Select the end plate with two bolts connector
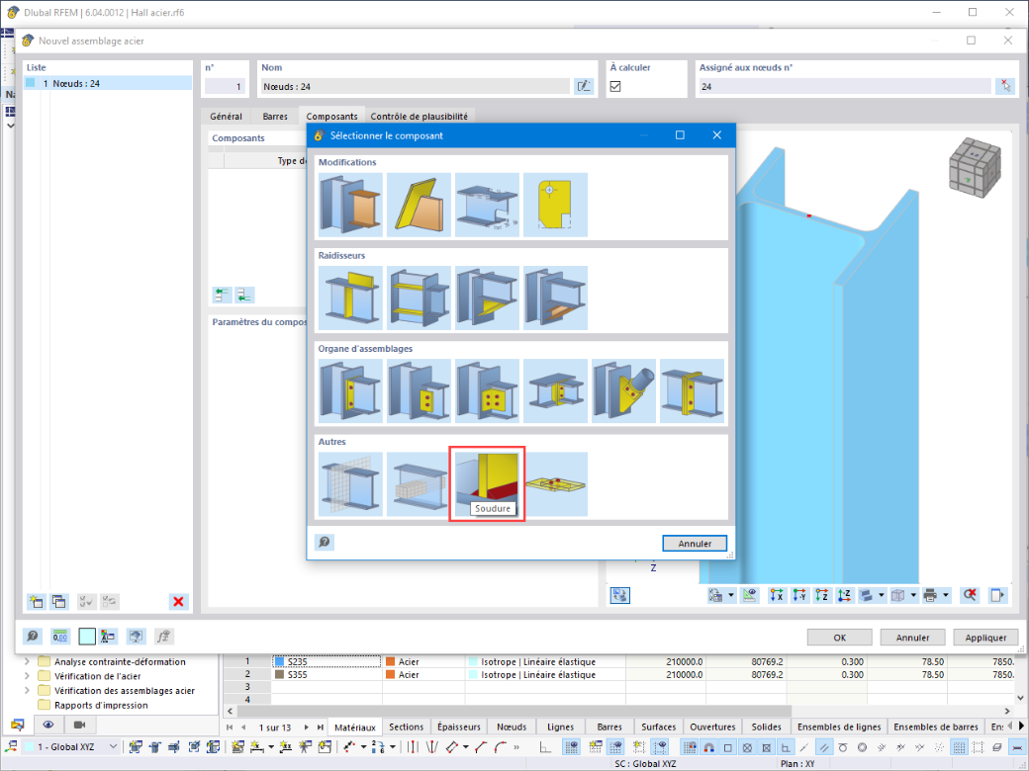This screenshot has width=1029, height=771. click(x=350, y=390)
